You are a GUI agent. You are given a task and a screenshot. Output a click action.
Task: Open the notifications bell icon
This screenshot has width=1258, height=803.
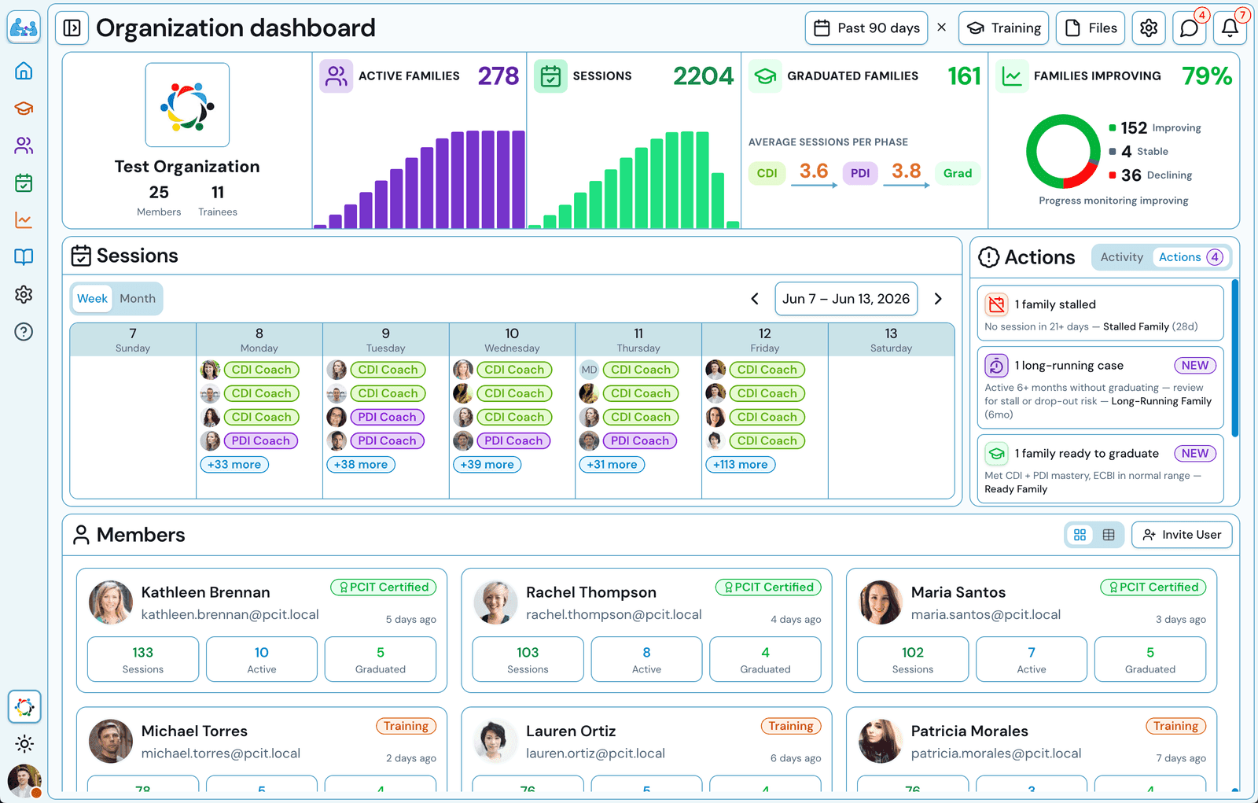click(x=1230, y=28)
